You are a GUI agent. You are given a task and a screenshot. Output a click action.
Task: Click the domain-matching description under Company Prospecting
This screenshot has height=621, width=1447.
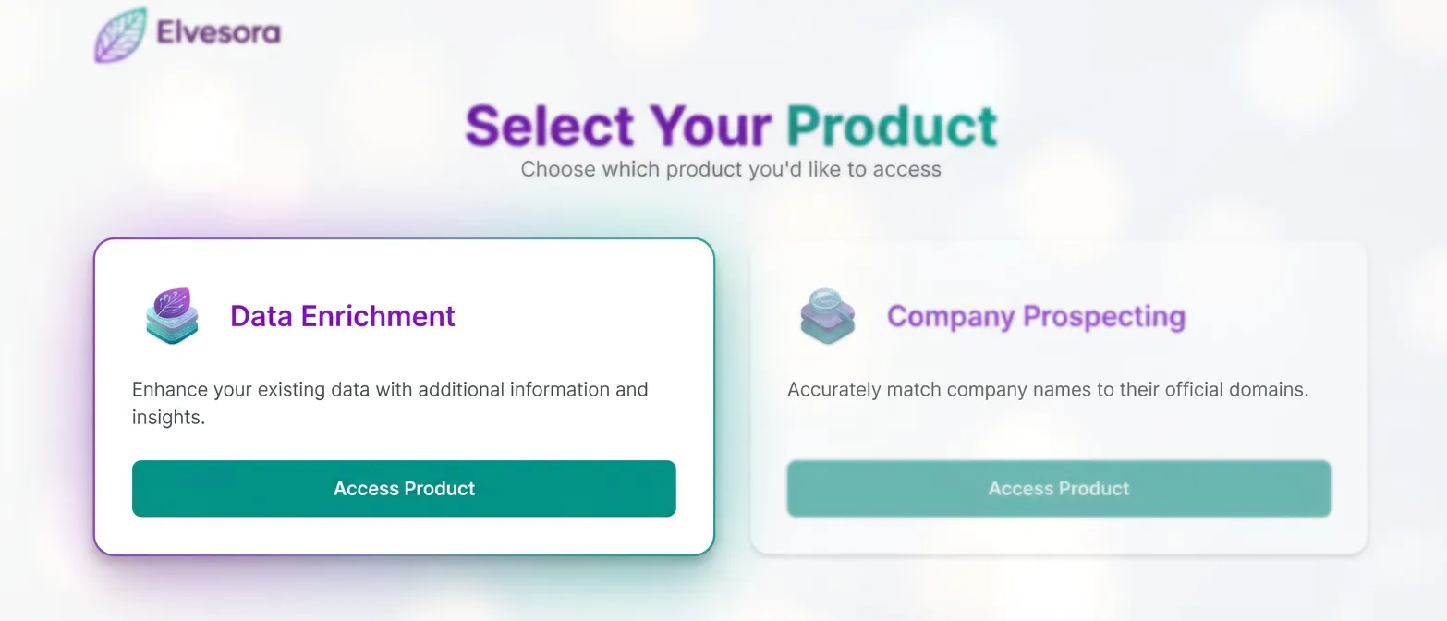(x=1047, y=389)
